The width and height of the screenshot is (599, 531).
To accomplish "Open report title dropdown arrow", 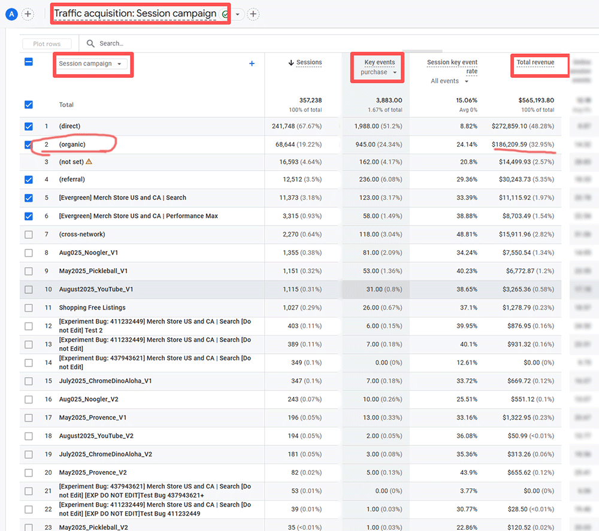I will pos(238,14).
